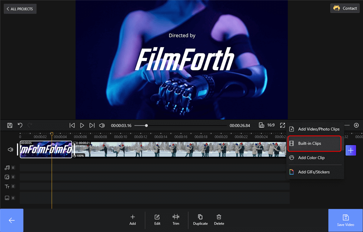Open the Contact button
363x232 pixels.
(x=345, y=8)
